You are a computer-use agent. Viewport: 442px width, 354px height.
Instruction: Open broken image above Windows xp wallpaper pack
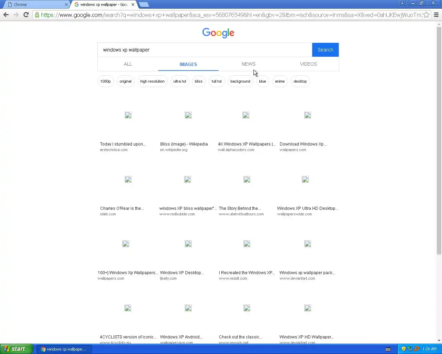[x=308, y=244]
